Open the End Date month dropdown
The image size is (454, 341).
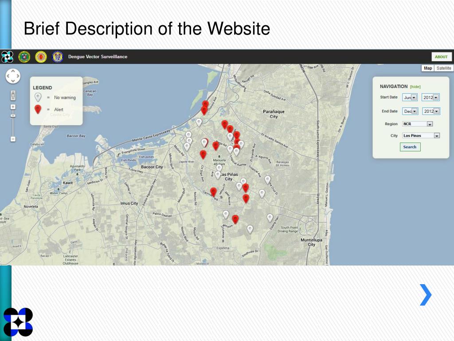point(410,111)
